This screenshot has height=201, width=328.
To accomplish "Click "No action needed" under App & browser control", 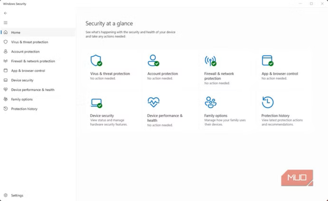I will [x=274, y=79].
